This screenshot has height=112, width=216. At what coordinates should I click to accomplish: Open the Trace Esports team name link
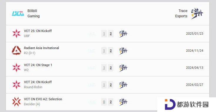click(181, 13)
